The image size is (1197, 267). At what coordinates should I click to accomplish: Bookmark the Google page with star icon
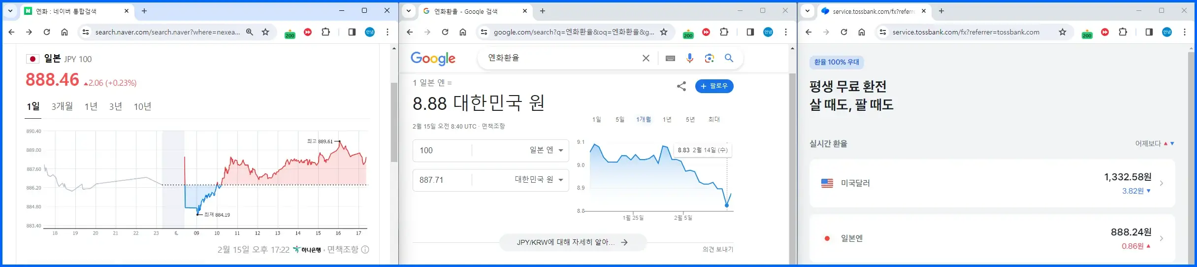point(664,32)
